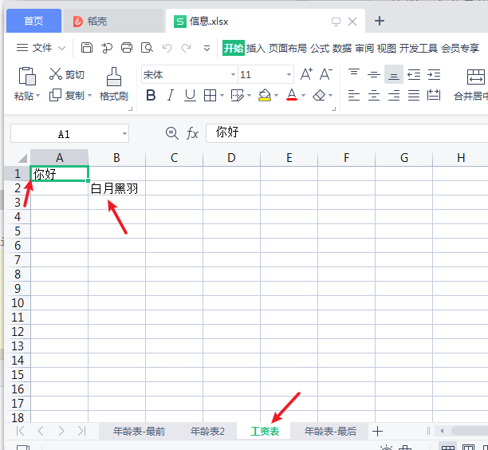
Task: Open font color dropdown arrow
Action: (x=304, y=95)
